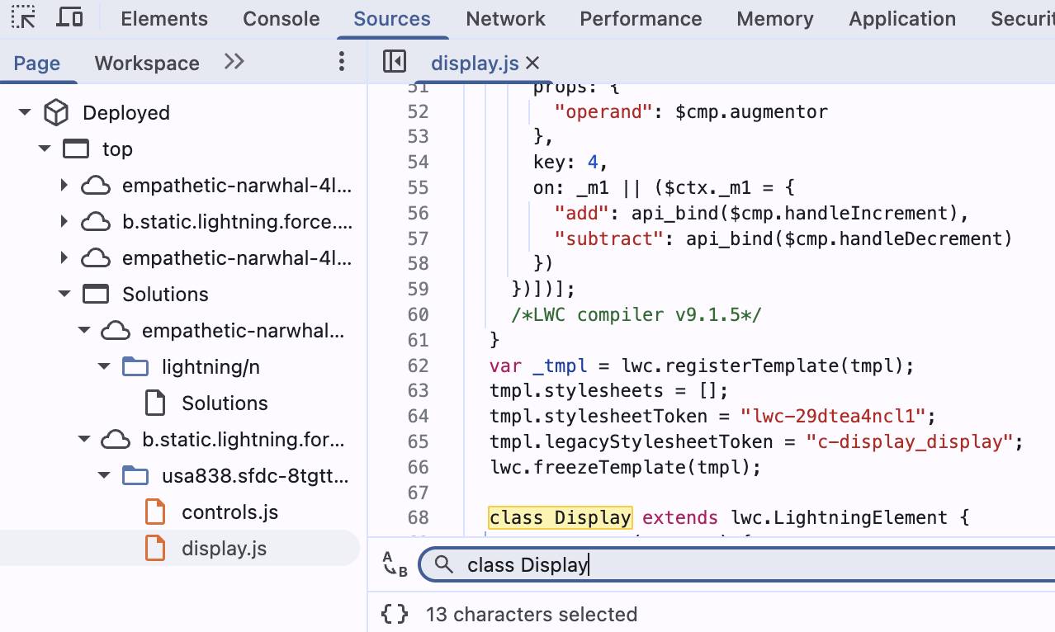The height and width of the screenshot is (632, 1055).
Task: Open the Solutions document file
Action: pos(225,403)
